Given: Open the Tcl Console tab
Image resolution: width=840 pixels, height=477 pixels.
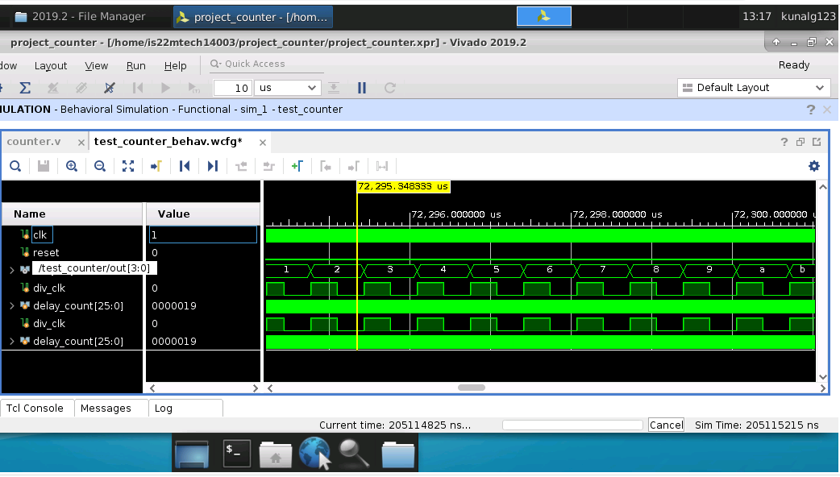Looking at the screenshot, I should (36, 408).
